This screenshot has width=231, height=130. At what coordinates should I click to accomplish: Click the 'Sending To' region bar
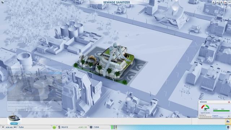coord(205,117)
